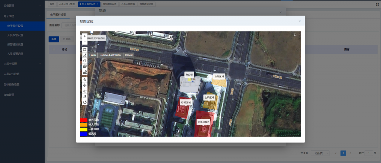Close the 地图定位 dialog
The width and height of the screenshot is (381, 163).
coord(300,21)
